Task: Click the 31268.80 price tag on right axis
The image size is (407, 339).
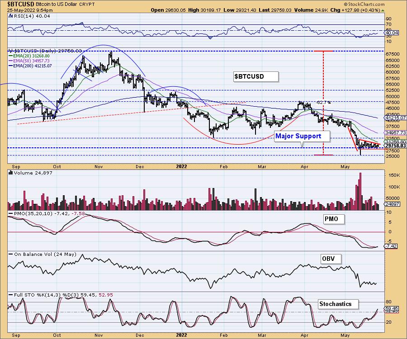Action: tap(396, 141)
